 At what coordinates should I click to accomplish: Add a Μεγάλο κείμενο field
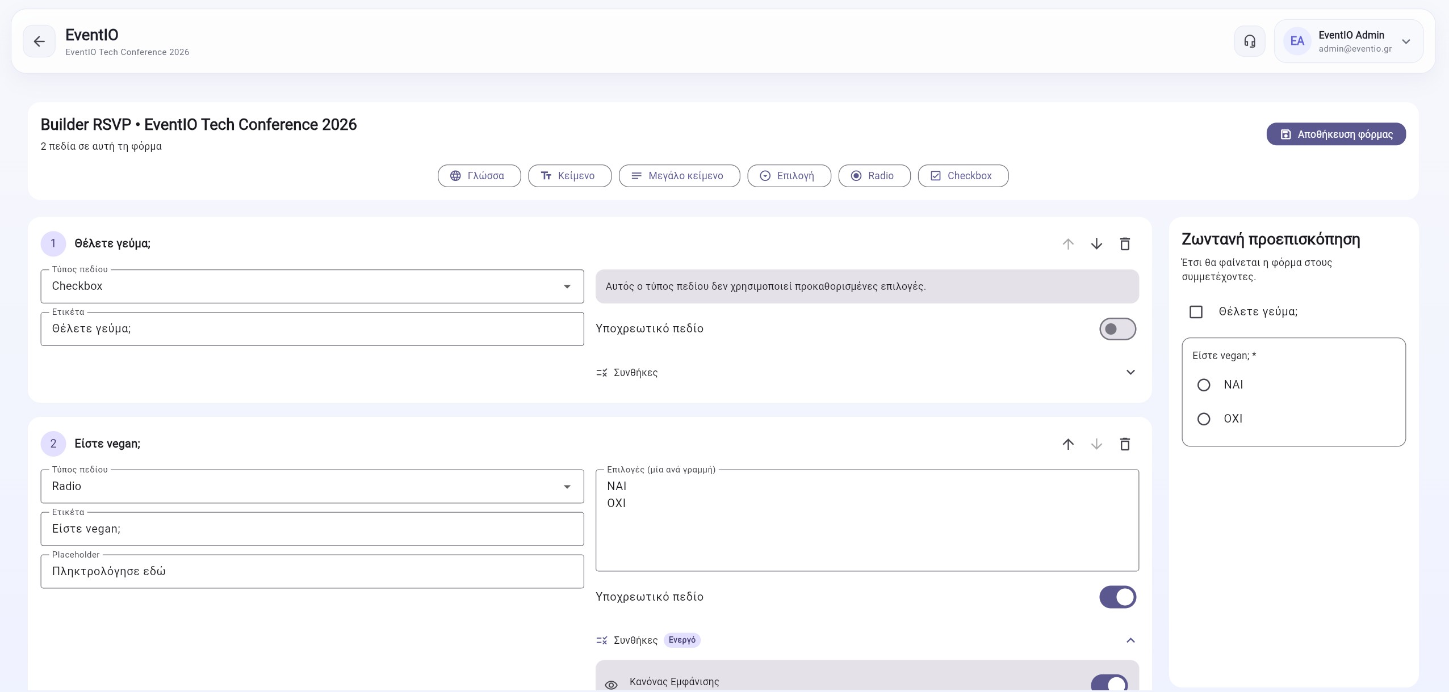[x=679, y=176]
